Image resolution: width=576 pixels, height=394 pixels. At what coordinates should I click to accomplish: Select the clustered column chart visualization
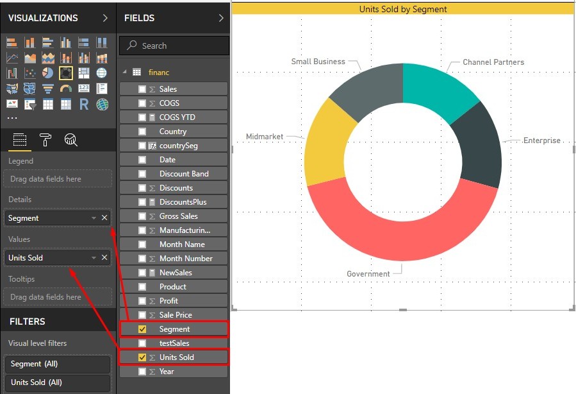66,43
